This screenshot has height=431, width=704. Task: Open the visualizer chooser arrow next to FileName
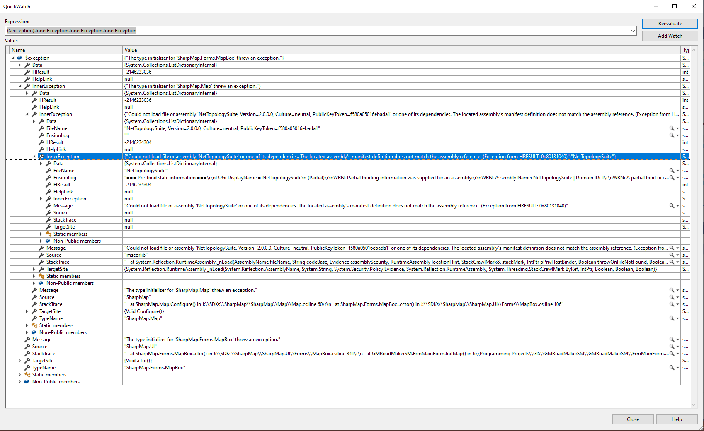(677, 170)
